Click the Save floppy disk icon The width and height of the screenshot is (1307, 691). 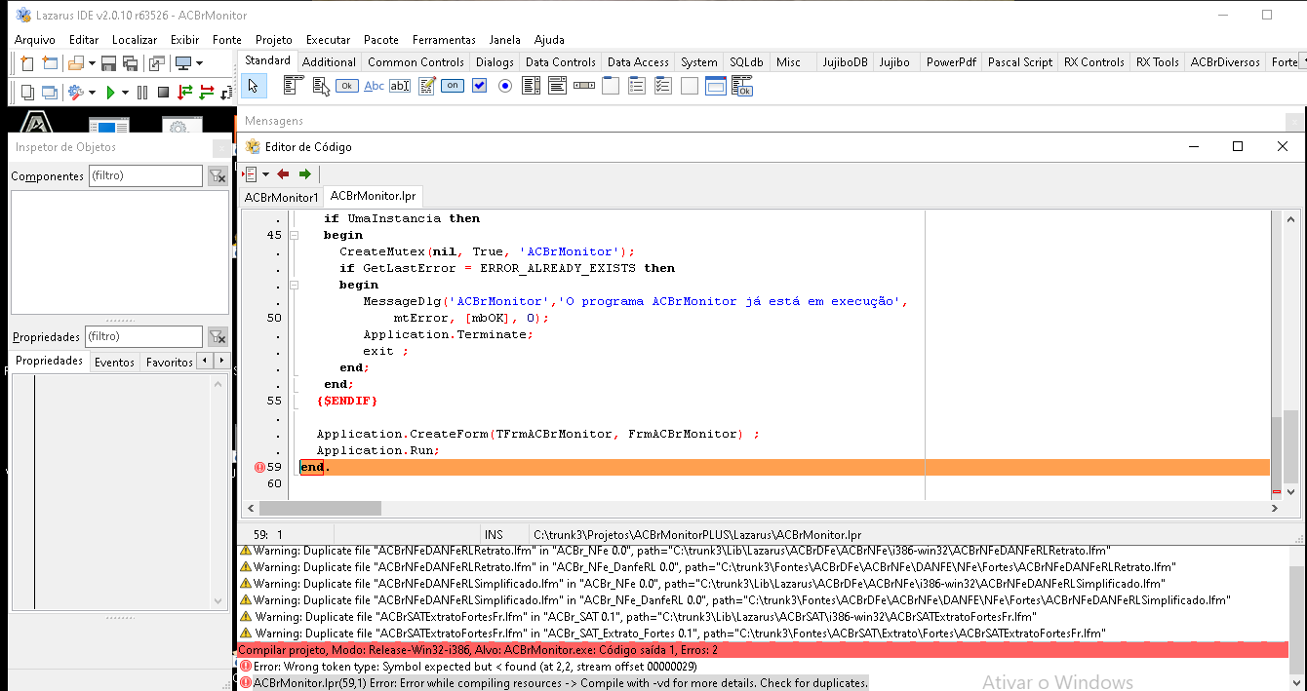(x=109, y=63)
